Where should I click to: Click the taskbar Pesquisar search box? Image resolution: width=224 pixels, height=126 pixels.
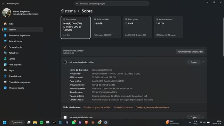click(x=17, y=122)
